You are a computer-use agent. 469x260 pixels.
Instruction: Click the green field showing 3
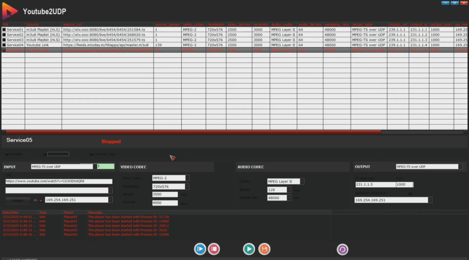coord(106,166)
